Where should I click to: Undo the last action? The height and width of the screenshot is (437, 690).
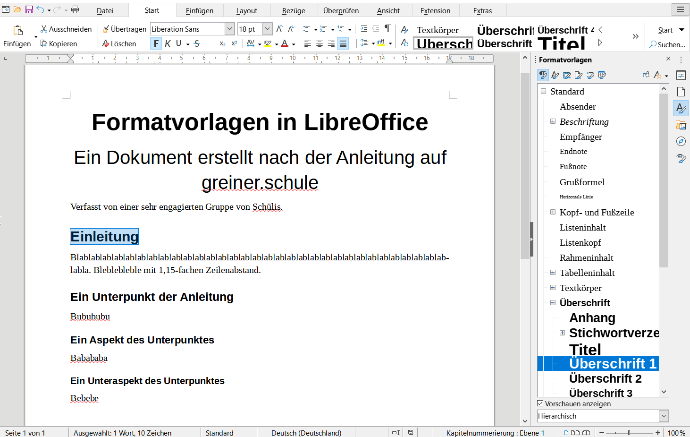pyautogui.click(x=40, y=9)
